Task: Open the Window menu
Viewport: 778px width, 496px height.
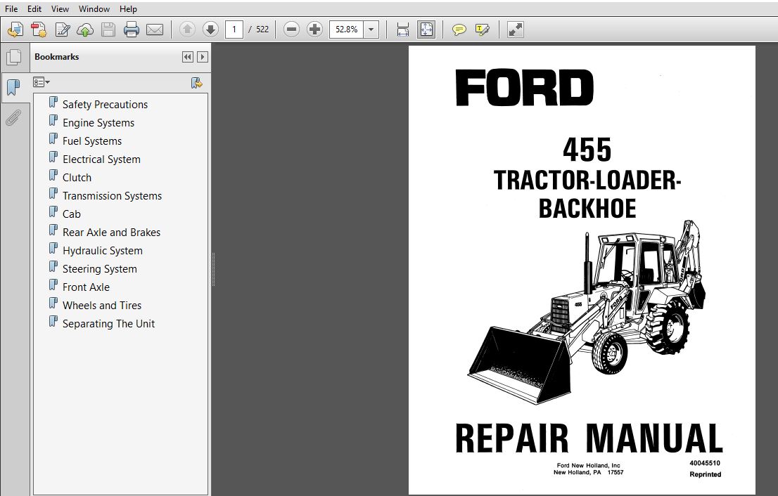Action: tap(94, 9)
